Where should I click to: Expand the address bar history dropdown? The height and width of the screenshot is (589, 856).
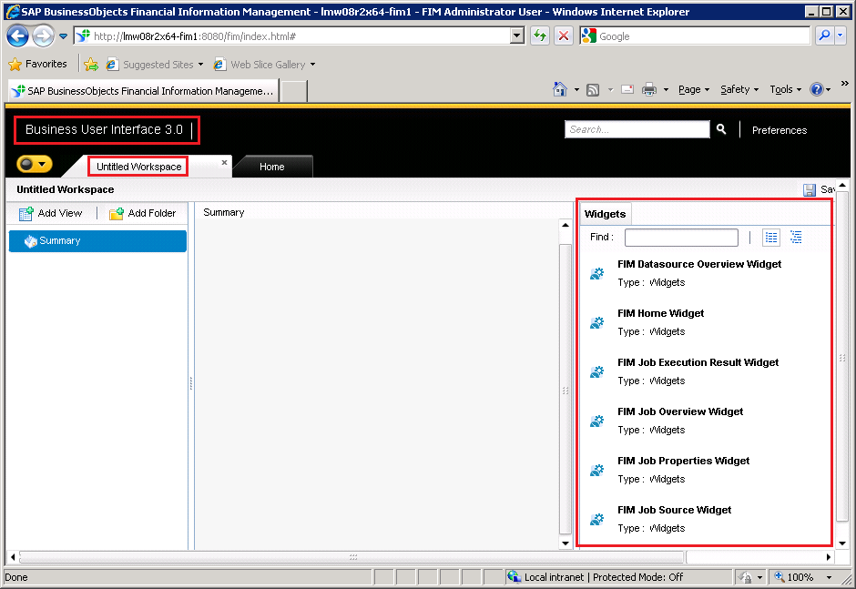[517, 36]
